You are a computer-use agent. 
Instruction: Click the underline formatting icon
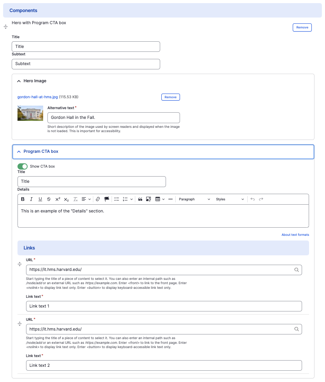tap(40, 199)
